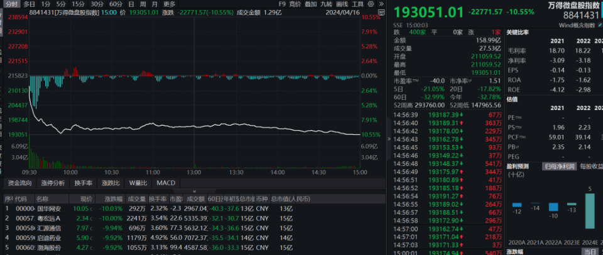Click the 2020A forecast bar
The height and width of the screenshot is (255, 603).
coord(516,205)
